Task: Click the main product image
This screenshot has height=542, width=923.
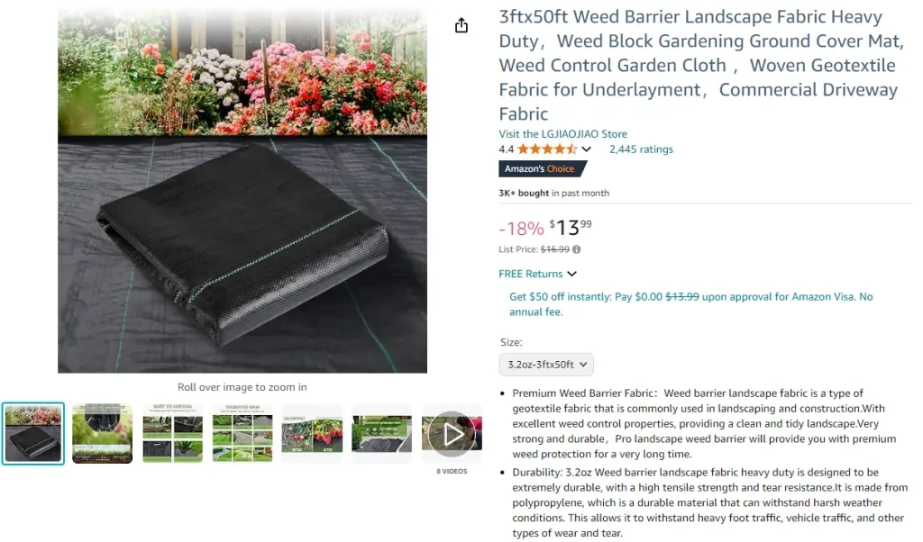Action: (x=242, y=191)
